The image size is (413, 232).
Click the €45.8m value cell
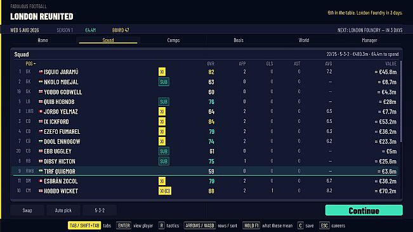[x=385, y=72]
